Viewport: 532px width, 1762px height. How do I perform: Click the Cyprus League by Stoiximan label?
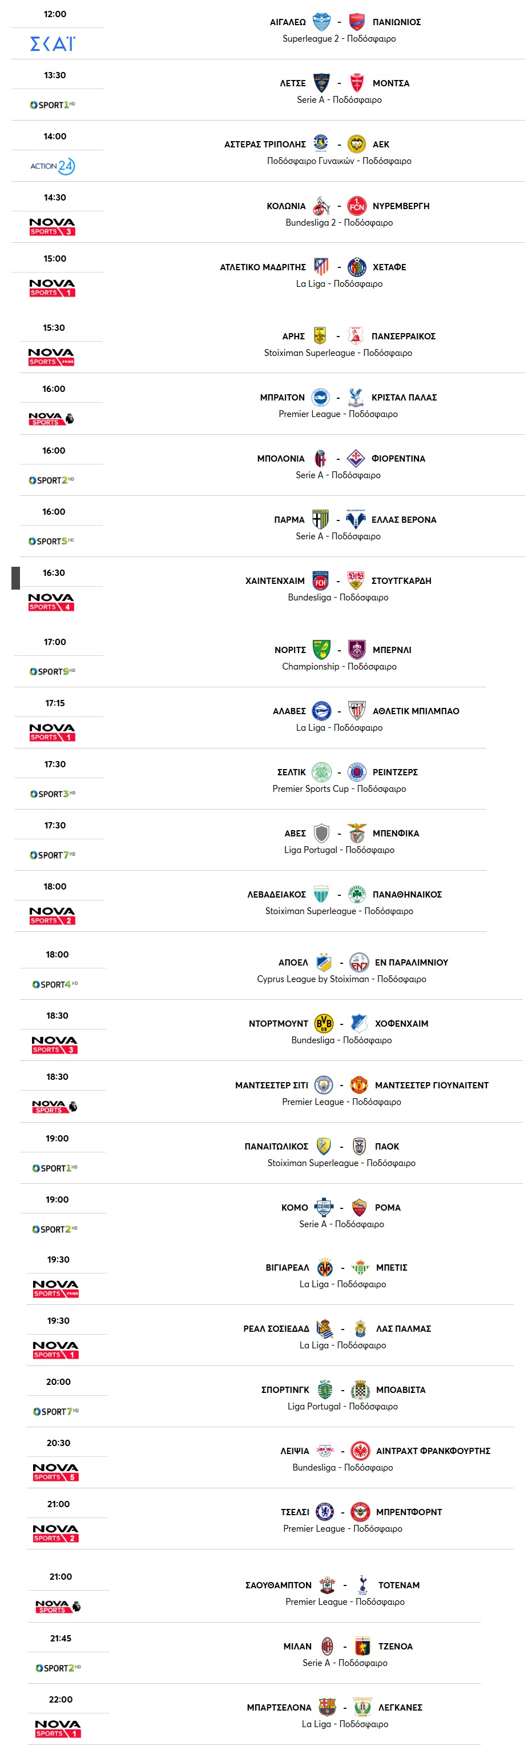312,979
